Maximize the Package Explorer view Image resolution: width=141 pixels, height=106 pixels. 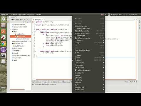coord(30,19)
